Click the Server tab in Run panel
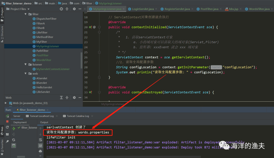 pyautogui.click(x=17, y=116)
